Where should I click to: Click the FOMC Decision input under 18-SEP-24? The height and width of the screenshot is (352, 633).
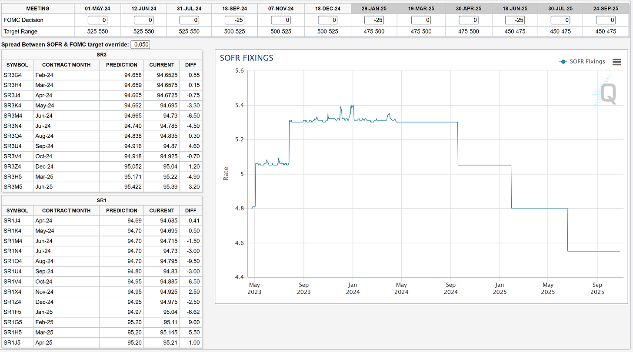pos(236,20)
